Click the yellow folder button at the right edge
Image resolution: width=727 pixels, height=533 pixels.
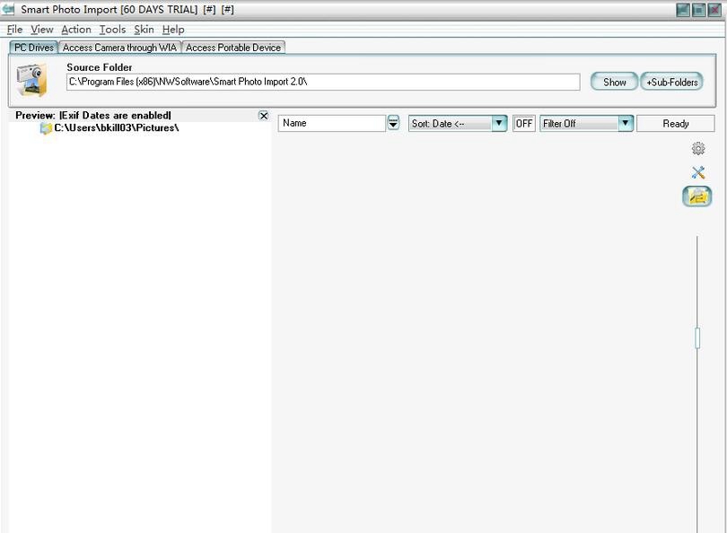[696, 197]
